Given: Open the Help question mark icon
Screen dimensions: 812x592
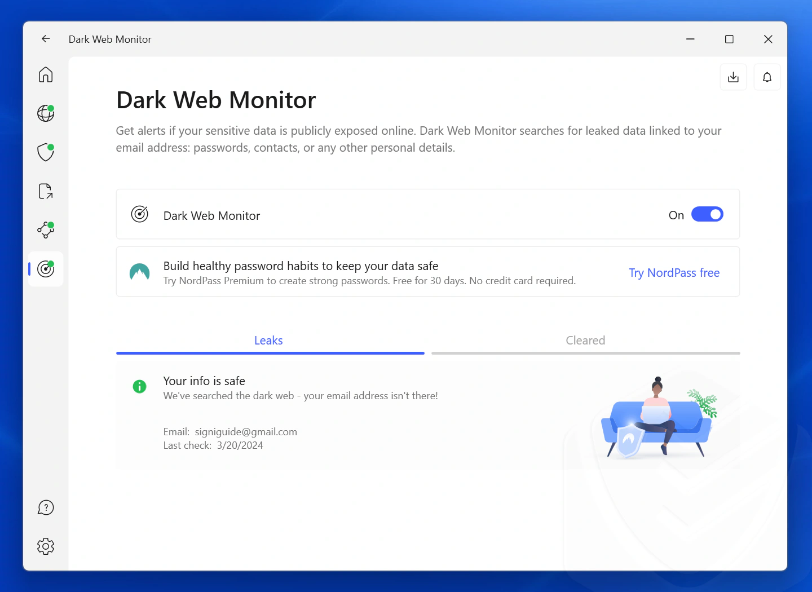Looking at the screenshot, I should (x=46, y=507).
